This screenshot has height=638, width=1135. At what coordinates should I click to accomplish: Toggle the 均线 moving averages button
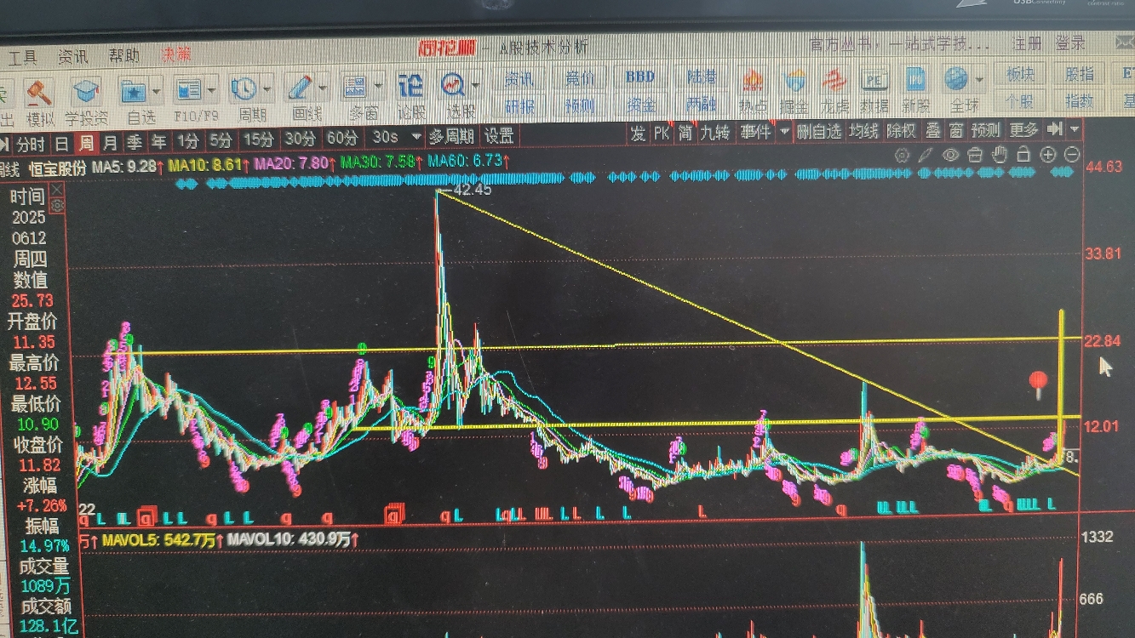pyautogui.click(x=863, y=131)
